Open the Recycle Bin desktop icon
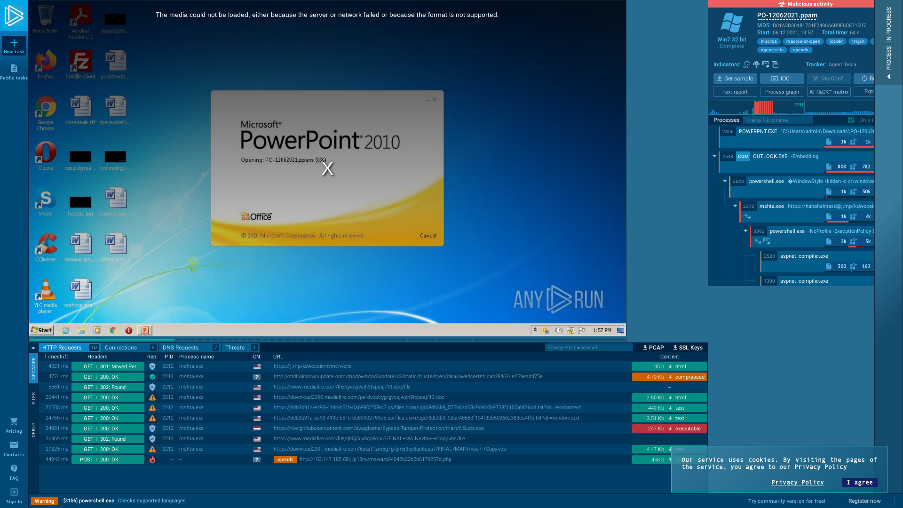This screenshot has height=508, width=903. pyautogui.click(x=46, y=19)
